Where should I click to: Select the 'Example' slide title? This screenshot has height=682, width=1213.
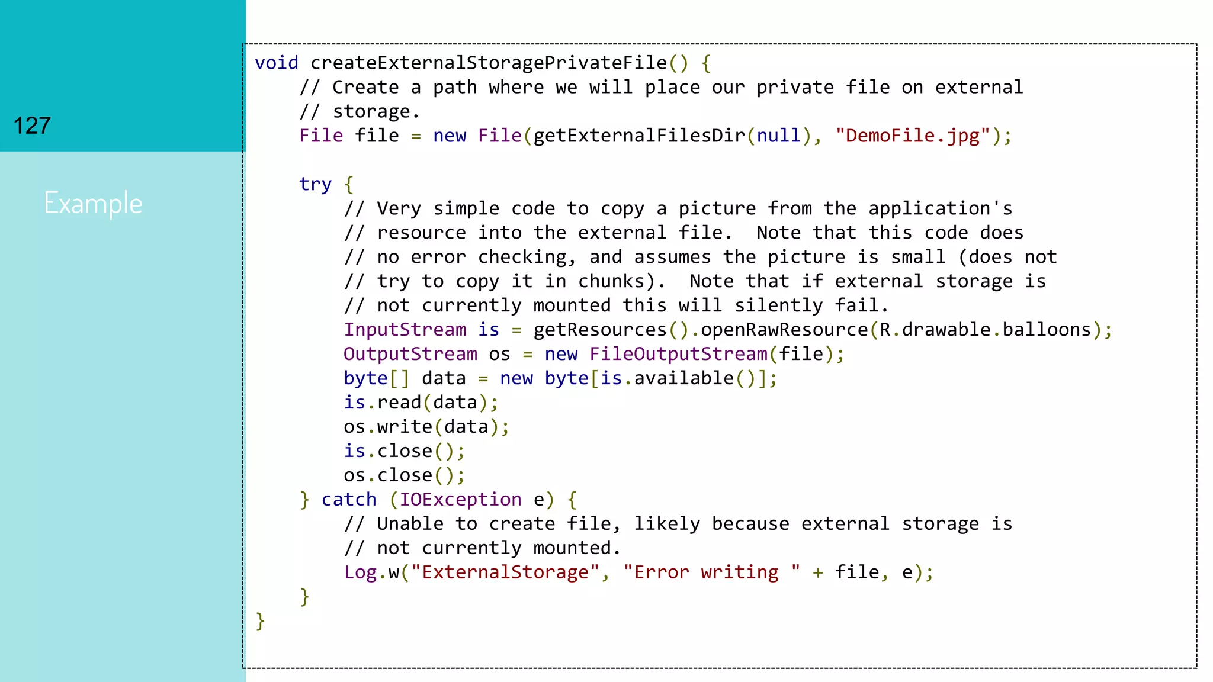click(x=93, y=204)
